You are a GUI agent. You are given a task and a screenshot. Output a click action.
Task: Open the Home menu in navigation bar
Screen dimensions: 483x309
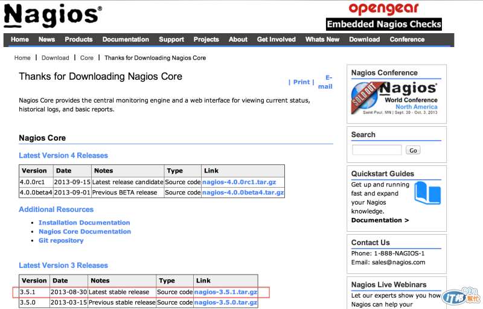[x=20, y=39]
